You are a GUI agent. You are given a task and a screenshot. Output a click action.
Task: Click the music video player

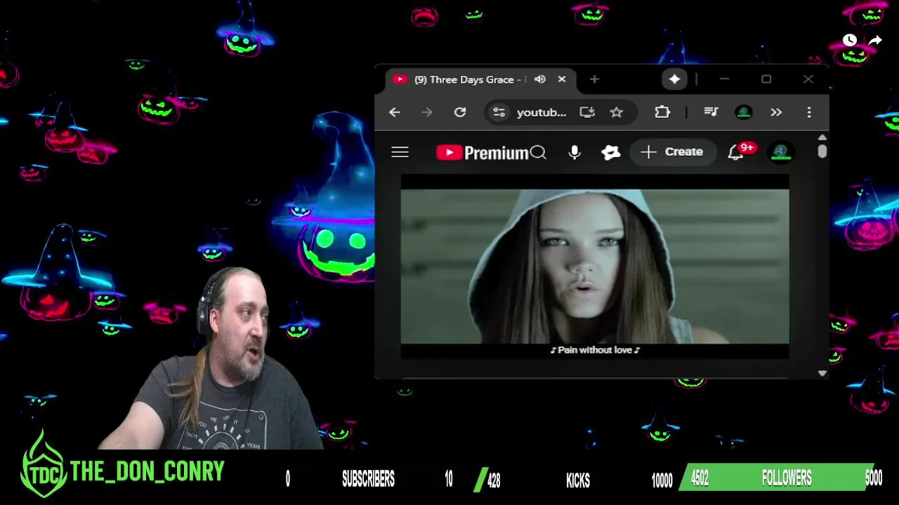(595, 267)
